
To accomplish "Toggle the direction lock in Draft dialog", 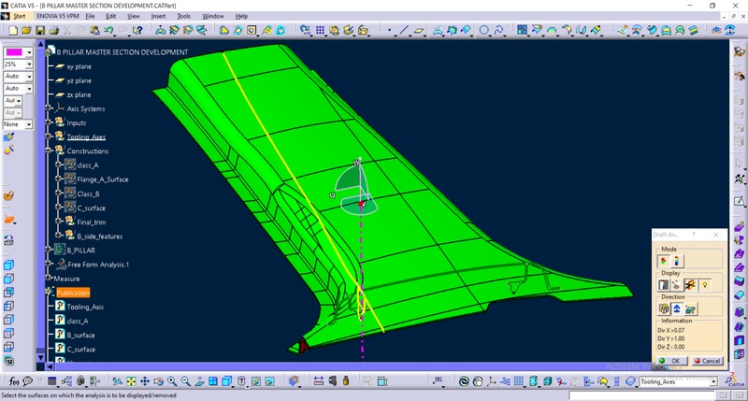I will tap(663, 308).
